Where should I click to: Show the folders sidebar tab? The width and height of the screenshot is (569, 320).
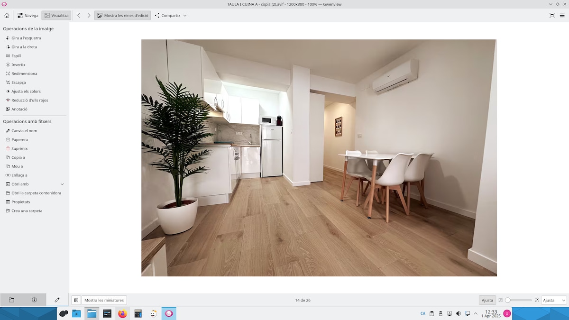(x=11, y=300)
